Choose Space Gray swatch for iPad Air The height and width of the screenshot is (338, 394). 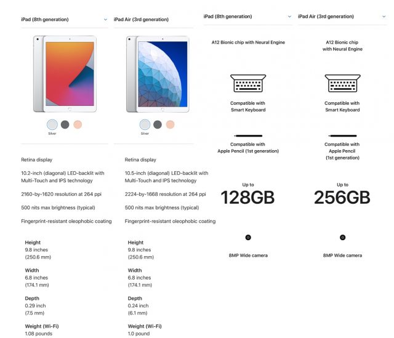coord(158,124)
